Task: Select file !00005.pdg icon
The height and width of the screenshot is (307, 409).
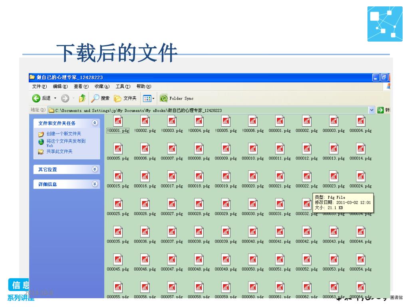Action: 226,121
